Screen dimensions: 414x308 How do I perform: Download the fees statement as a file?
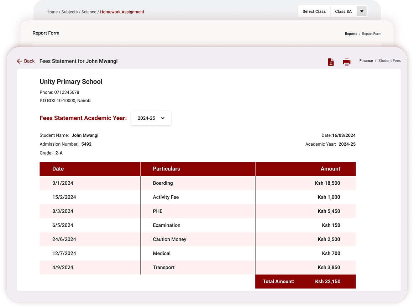tap(331, 62)
